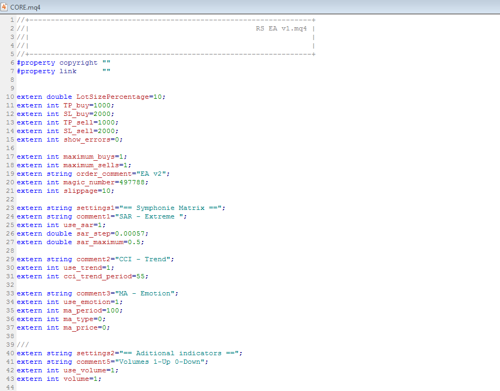Click the maximum_buys=1 line
500x391 pixels.
click(72, 157)
